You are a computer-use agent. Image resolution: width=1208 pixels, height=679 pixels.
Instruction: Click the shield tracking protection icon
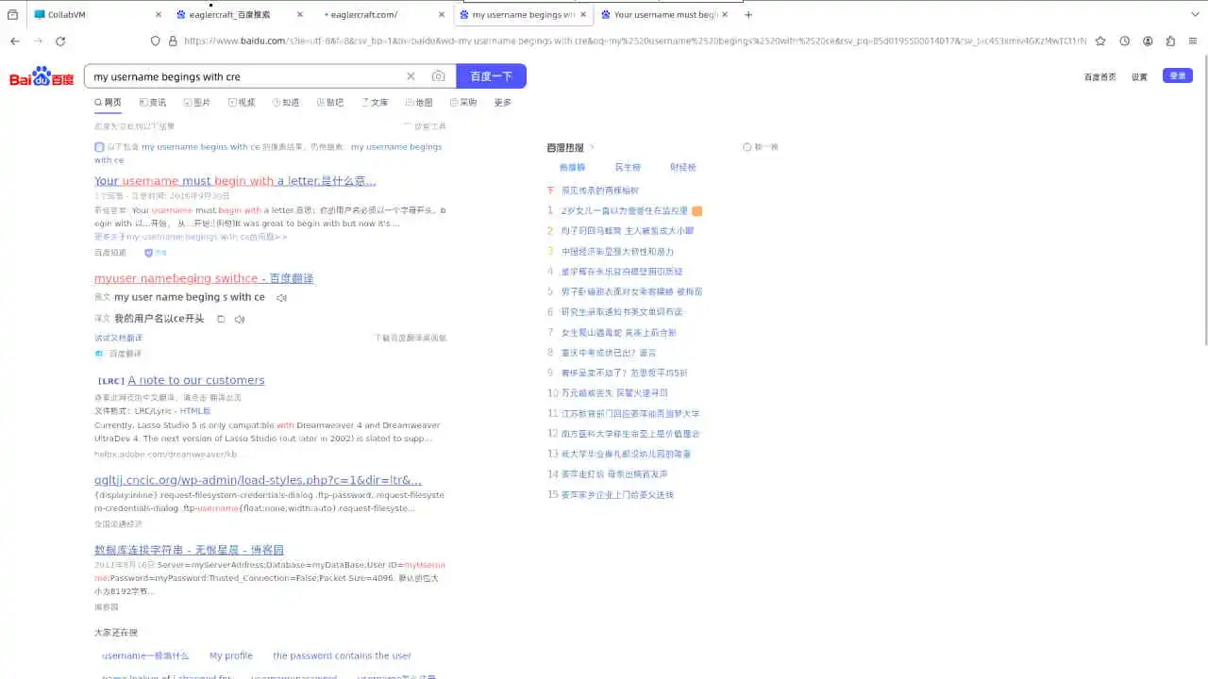(x=156, y=41)
